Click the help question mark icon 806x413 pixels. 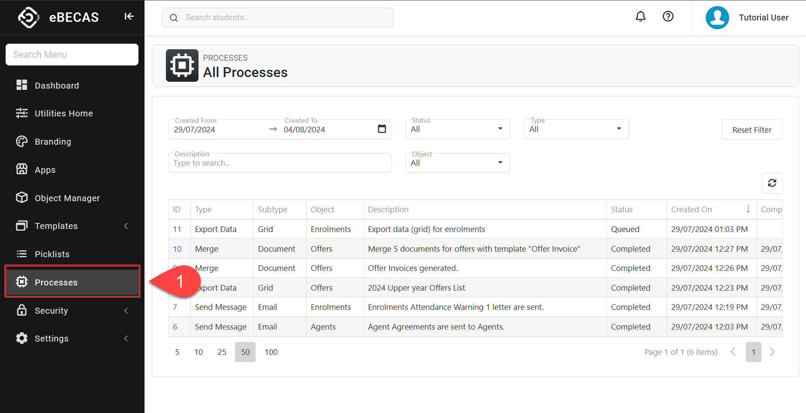tap(668, 17)
